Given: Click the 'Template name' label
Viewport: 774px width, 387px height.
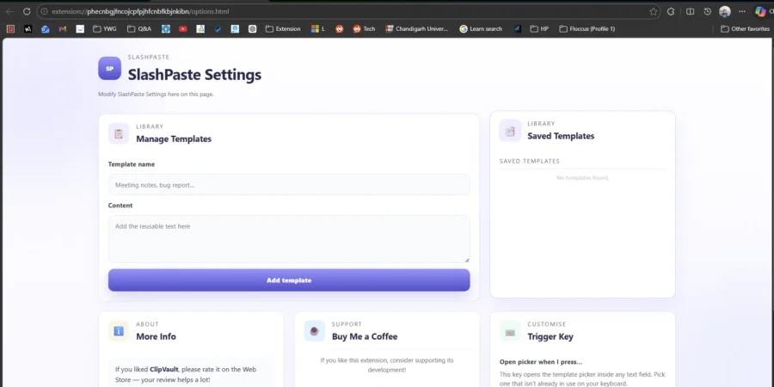Looking at the screenshot, I should [132, 164].
